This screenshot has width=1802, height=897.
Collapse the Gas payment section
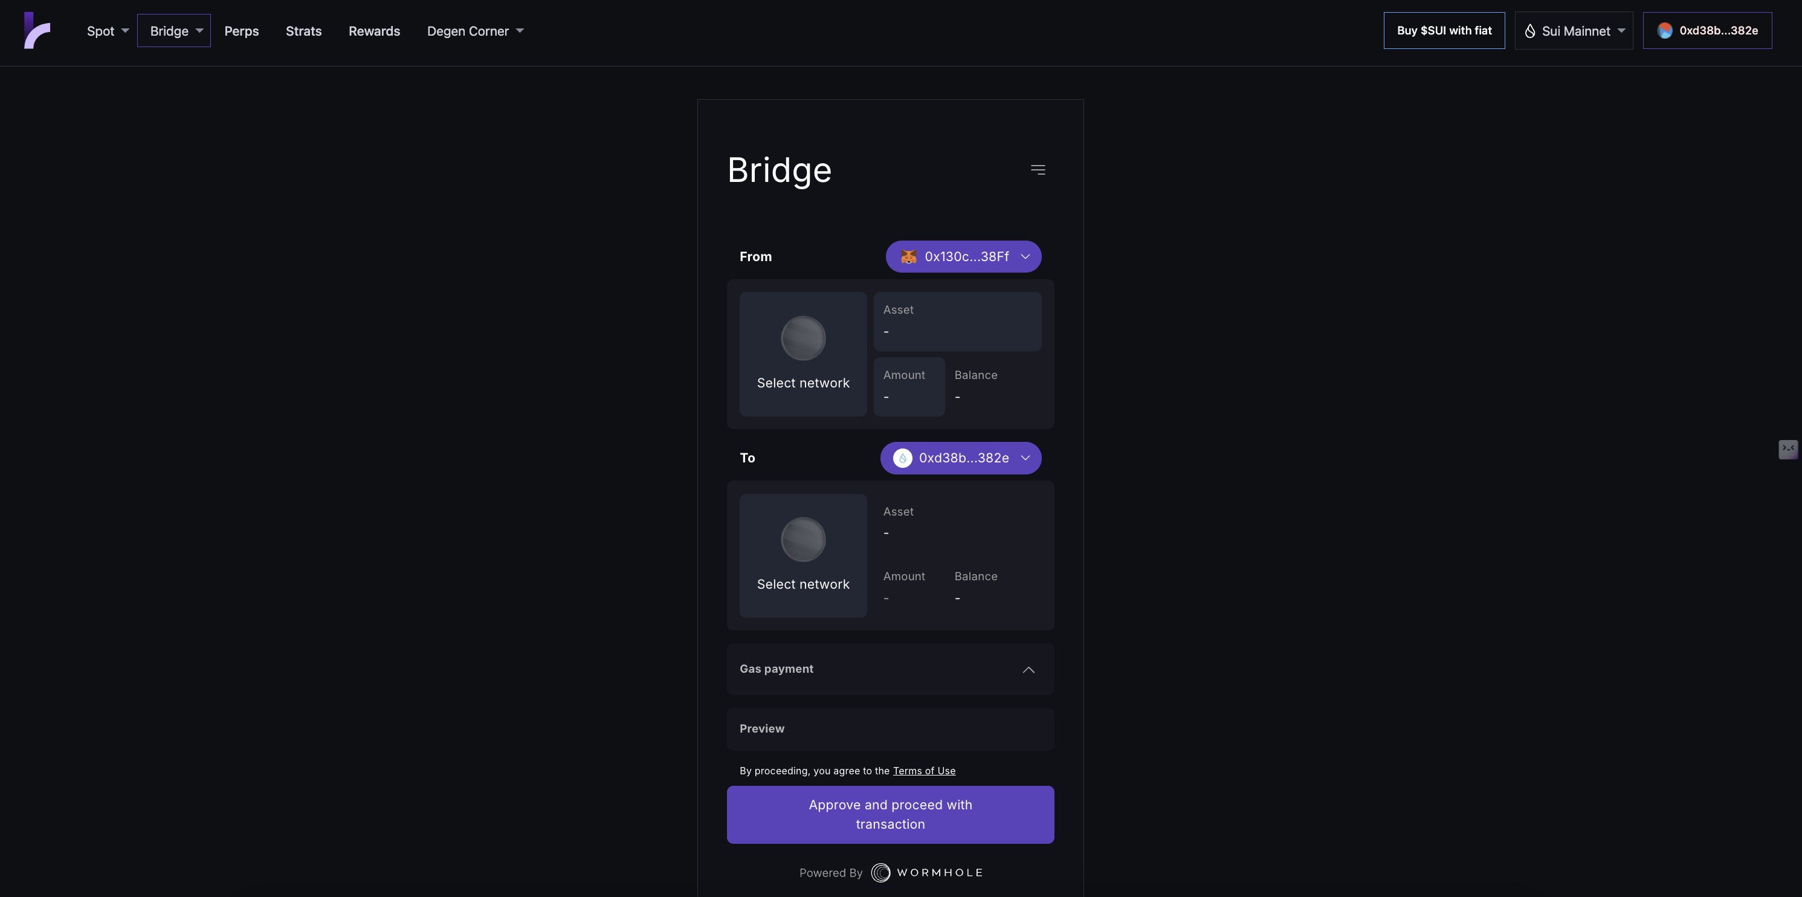(1028, 670)
